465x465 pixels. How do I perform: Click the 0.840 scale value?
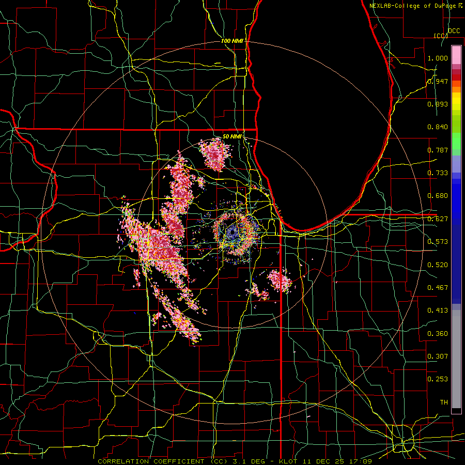click(438, 127)
